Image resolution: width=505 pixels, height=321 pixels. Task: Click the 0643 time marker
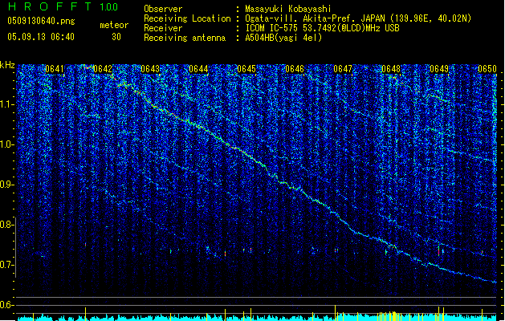tap(150, 69)
